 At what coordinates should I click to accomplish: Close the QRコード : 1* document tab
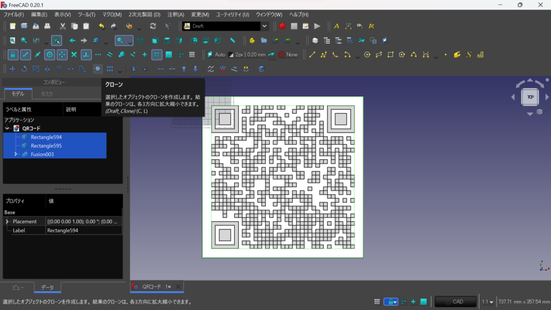coord(178,287)
